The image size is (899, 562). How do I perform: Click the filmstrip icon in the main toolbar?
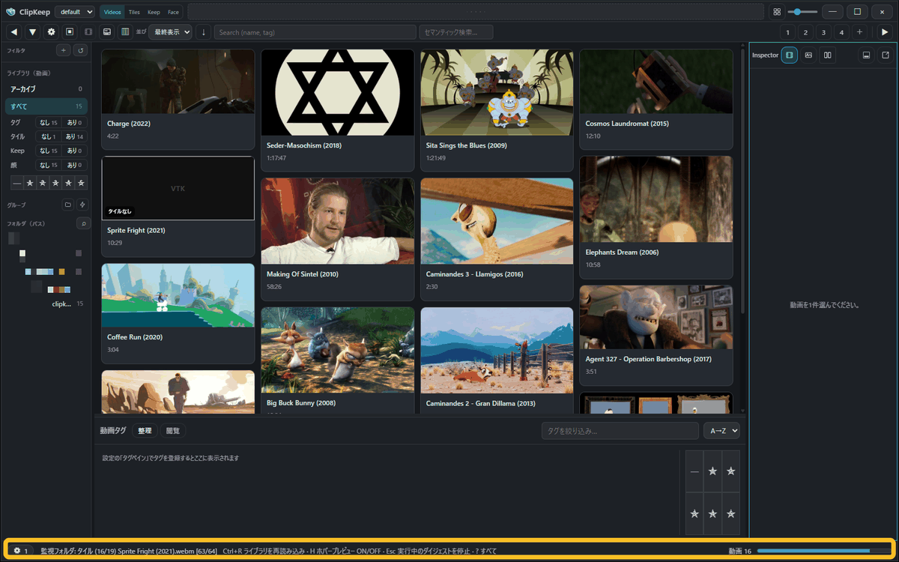pyautogui.click(x=88, y=31)
